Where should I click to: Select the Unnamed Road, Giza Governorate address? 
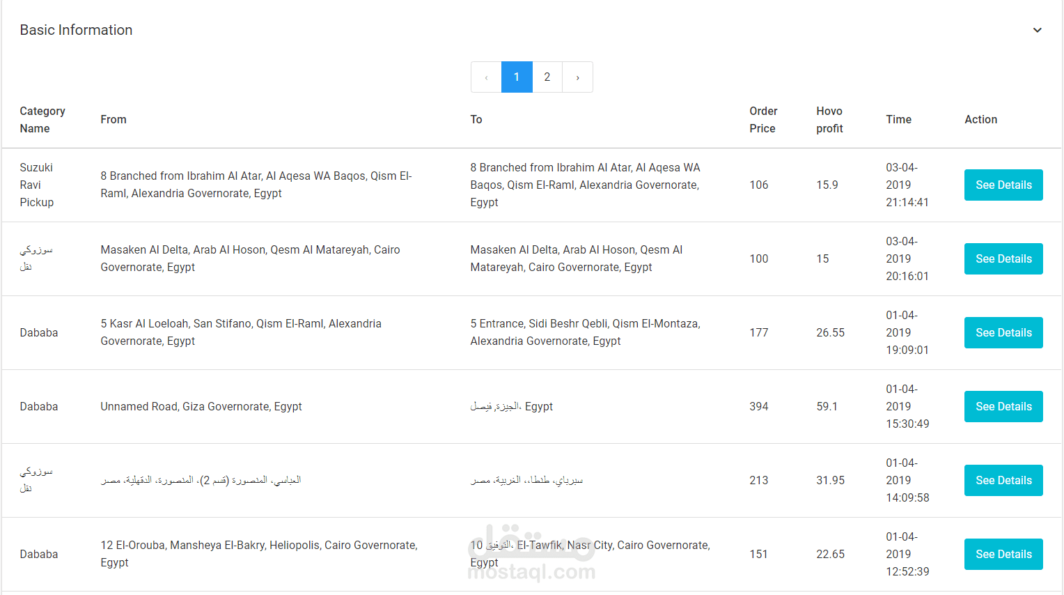pos(201,407)
